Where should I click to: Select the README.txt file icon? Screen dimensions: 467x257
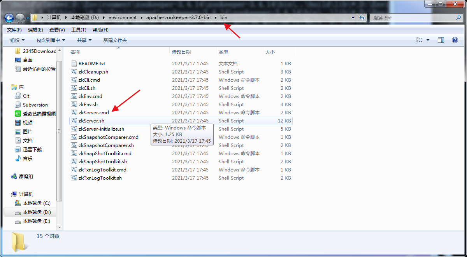point(74,63)
